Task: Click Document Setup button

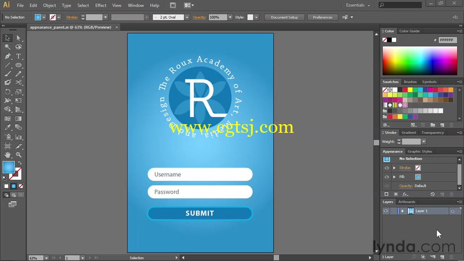Action: click(x=284, y=17)
